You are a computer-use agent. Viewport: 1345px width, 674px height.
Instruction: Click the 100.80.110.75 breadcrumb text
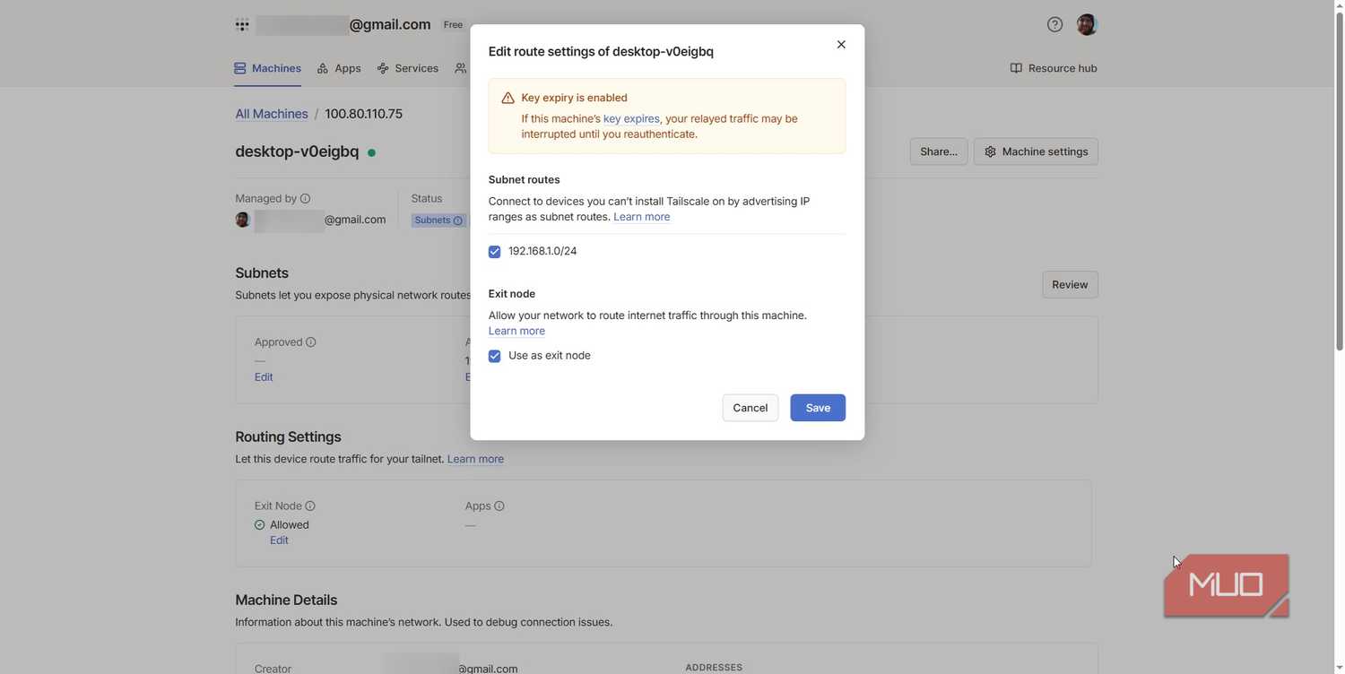[363, 114]
